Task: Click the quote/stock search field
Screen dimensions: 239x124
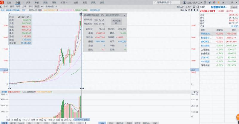Action: click(x=167, y=2)
